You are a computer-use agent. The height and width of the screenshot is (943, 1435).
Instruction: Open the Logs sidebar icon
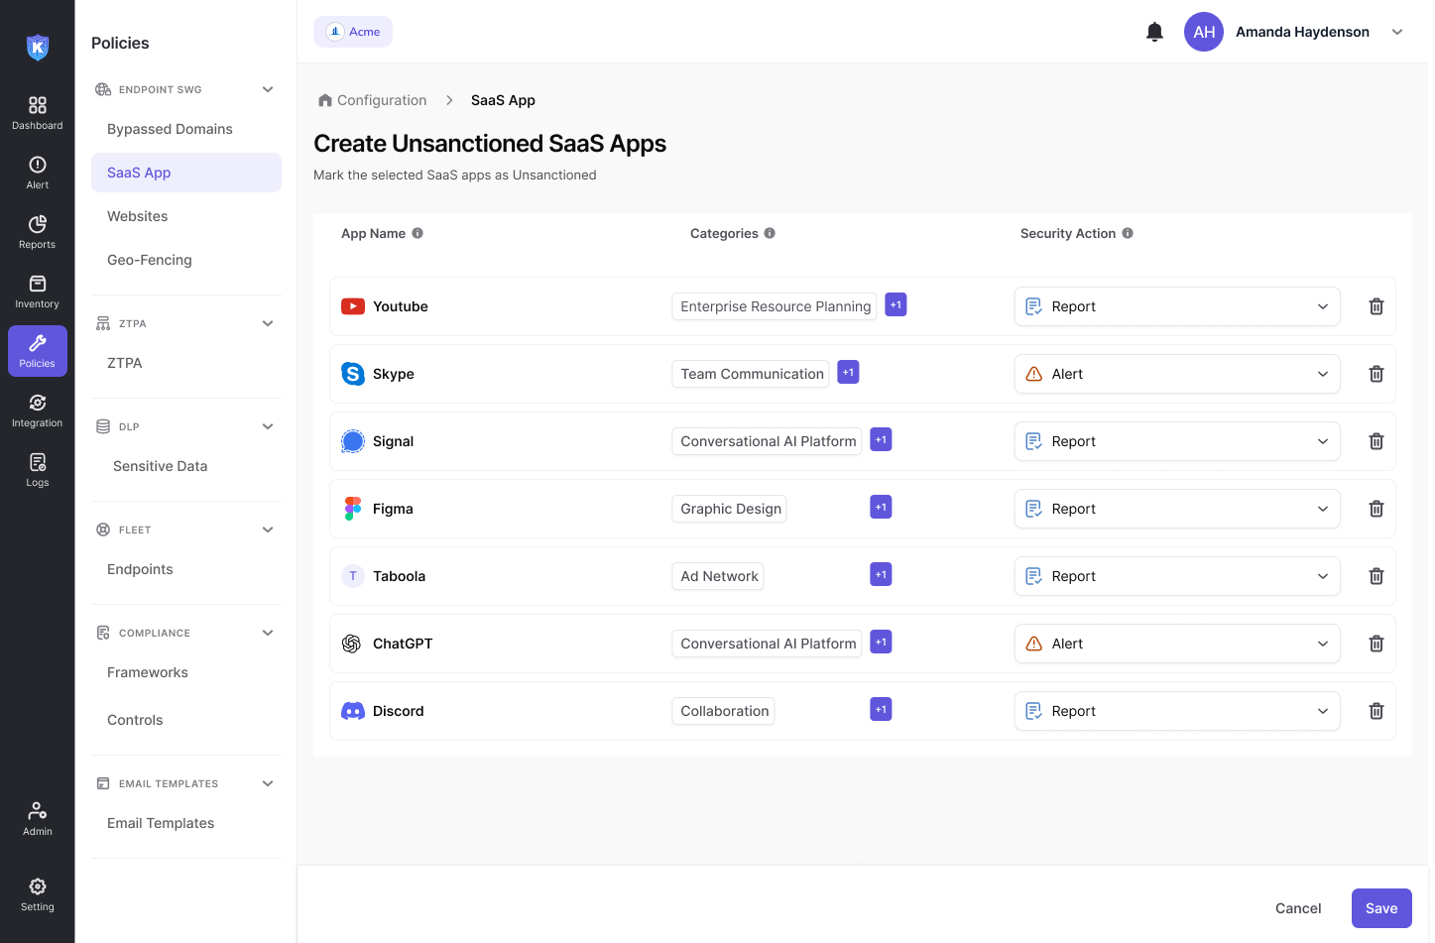tap(38, 470)
